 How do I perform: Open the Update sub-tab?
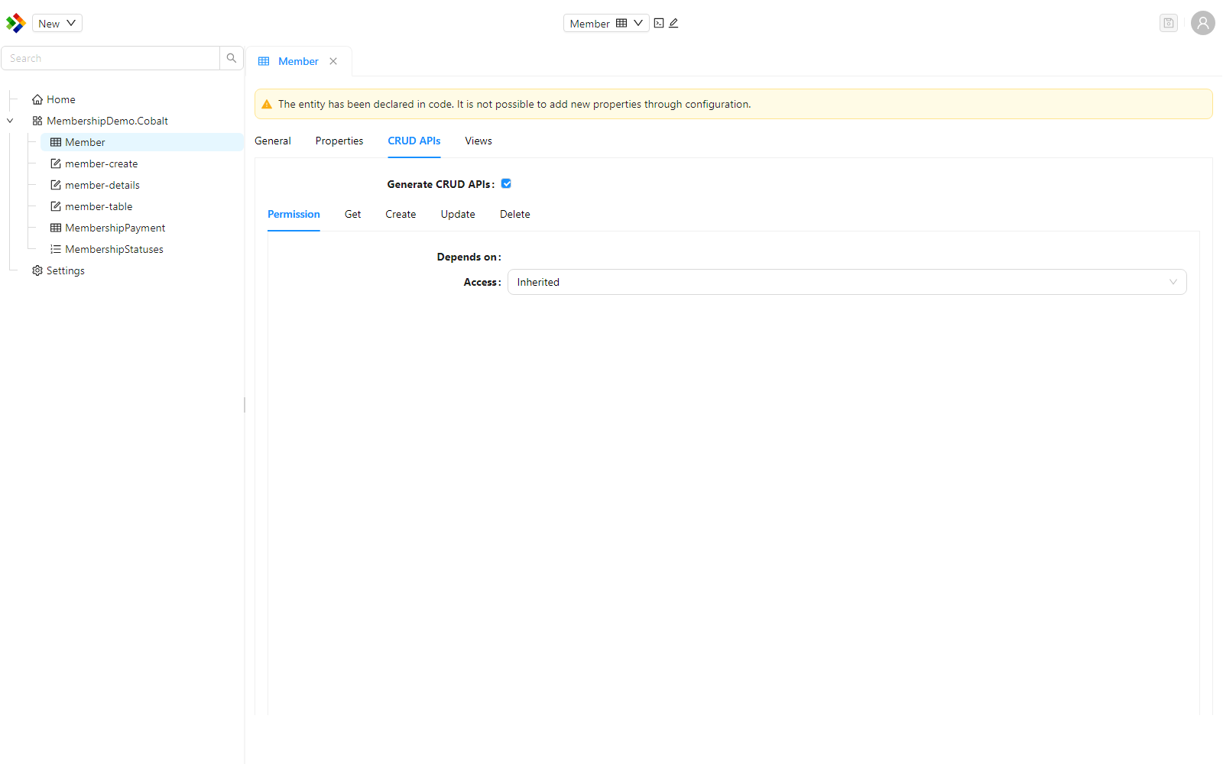(x=458, y=214)
